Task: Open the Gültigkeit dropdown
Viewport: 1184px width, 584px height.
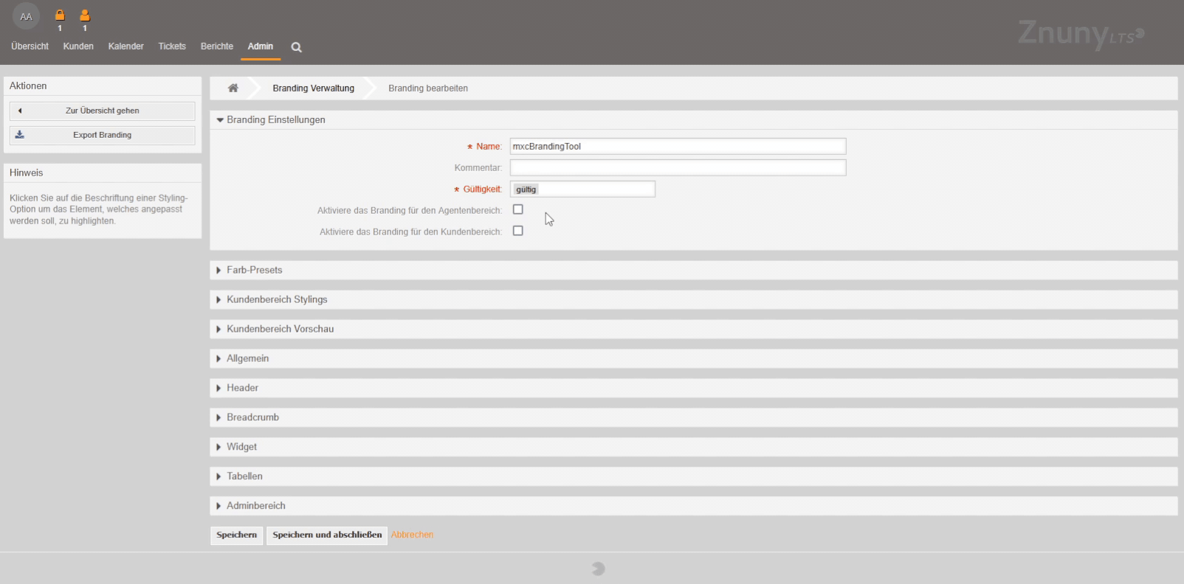Action: point(582,190)
